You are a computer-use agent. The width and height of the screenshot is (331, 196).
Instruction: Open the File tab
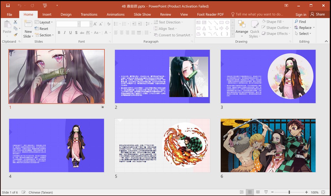pyautogui.click(x=9, y=14)
